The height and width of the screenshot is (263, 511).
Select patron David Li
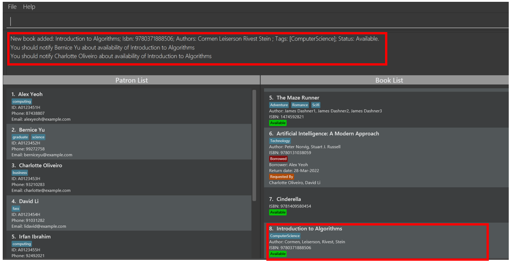(x=129, y=213)
